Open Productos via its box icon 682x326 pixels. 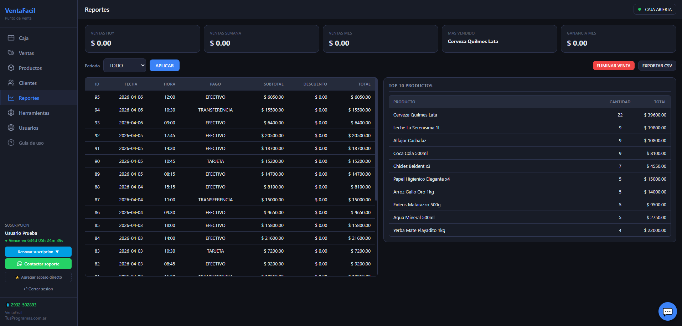pyautogui.click(x=11, y=68)
